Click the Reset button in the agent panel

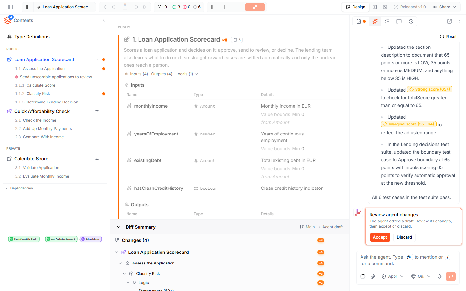449,37
